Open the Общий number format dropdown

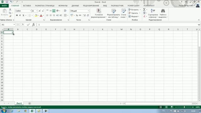coord(88,11)
